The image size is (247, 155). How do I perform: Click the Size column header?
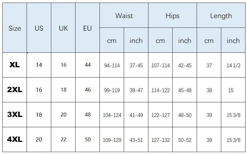[15, 28]
